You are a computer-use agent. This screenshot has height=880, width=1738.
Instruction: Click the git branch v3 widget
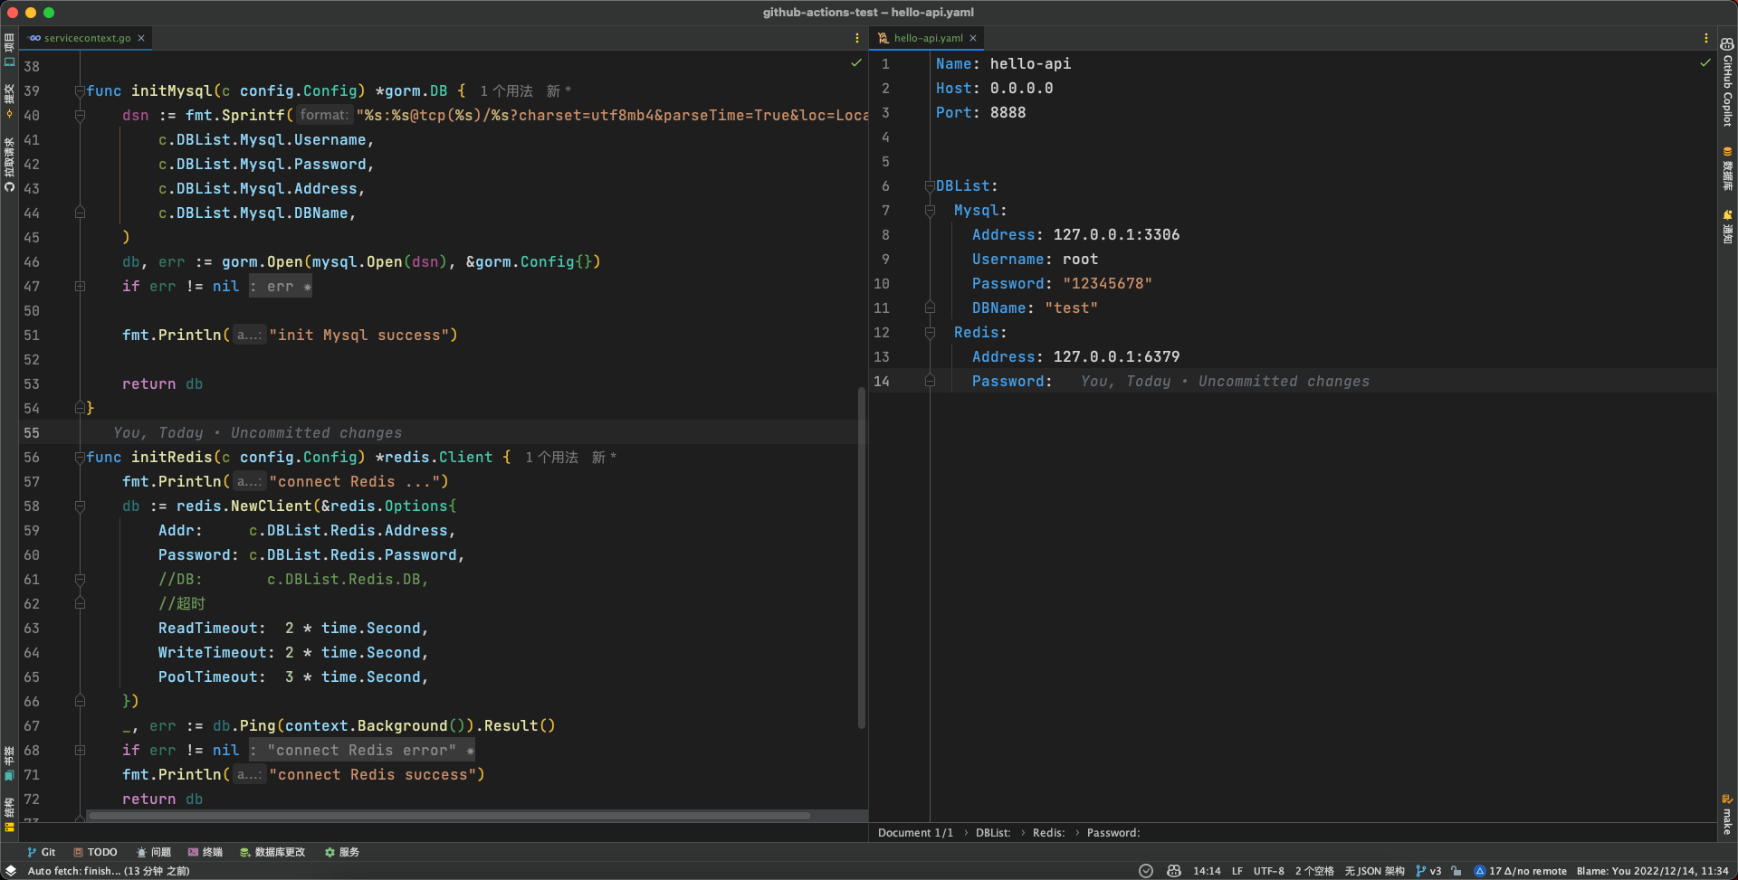1428,871
